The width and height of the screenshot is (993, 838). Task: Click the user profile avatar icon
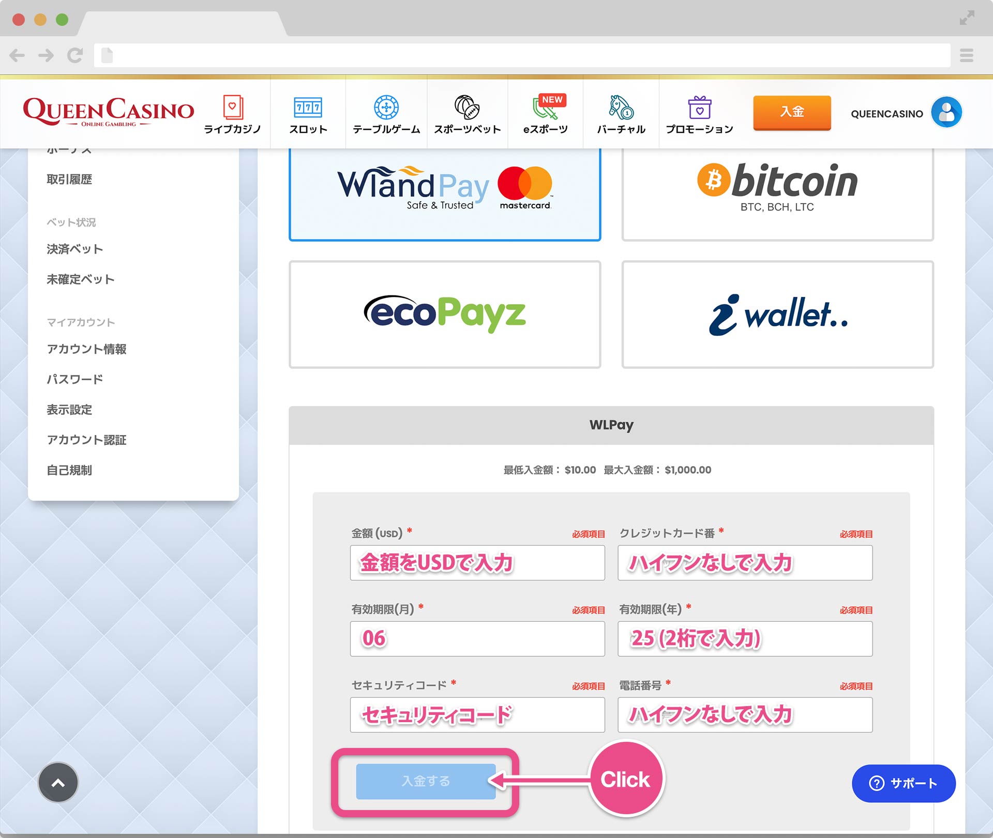click(946, 112)
